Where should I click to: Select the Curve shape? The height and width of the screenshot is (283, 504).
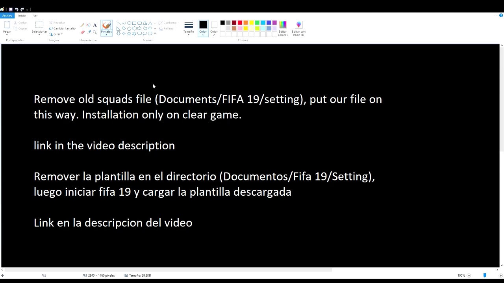click(124, 23)
